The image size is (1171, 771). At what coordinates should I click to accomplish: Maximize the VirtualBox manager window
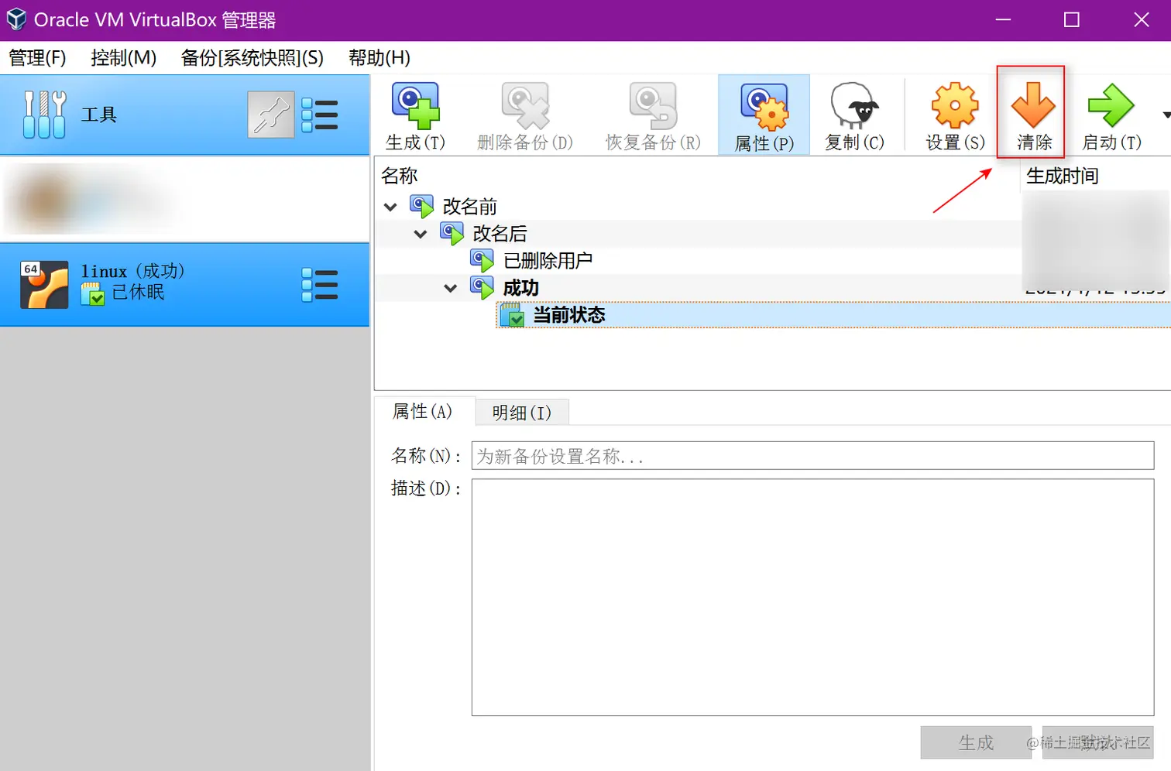tap(1072, 19)
